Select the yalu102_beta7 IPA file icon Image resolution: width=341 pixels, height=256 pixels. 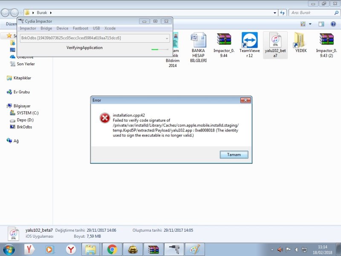[x=275, y=41]
